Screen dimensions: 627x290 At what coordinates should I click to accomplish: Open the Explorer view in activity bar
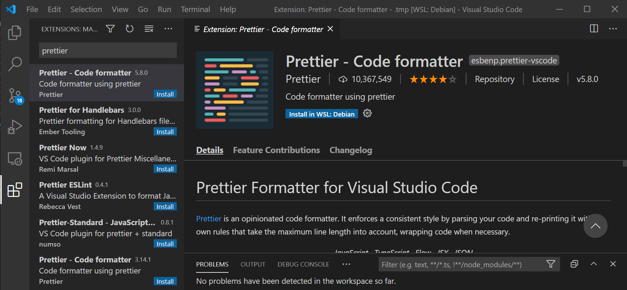[15, 33]
